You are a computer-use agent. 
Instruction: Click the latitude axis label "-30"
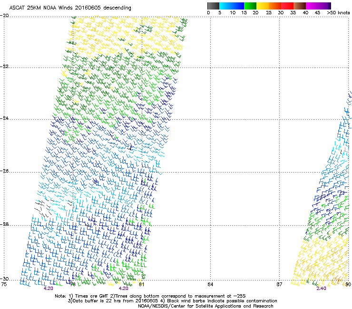[4, 279]
